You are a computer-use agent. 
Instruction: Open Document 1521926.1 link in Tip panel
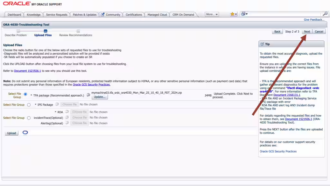coord(298,119)
